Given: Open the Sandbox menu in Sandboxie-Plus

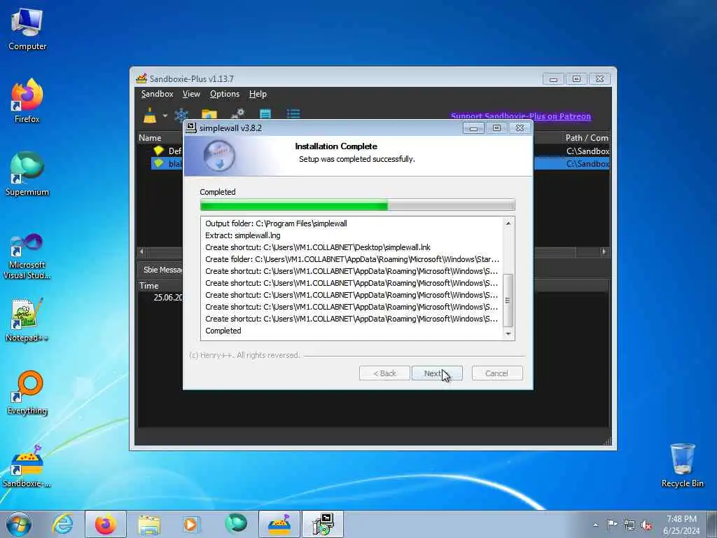Looking at the screenshot, I should pos(157,94).
